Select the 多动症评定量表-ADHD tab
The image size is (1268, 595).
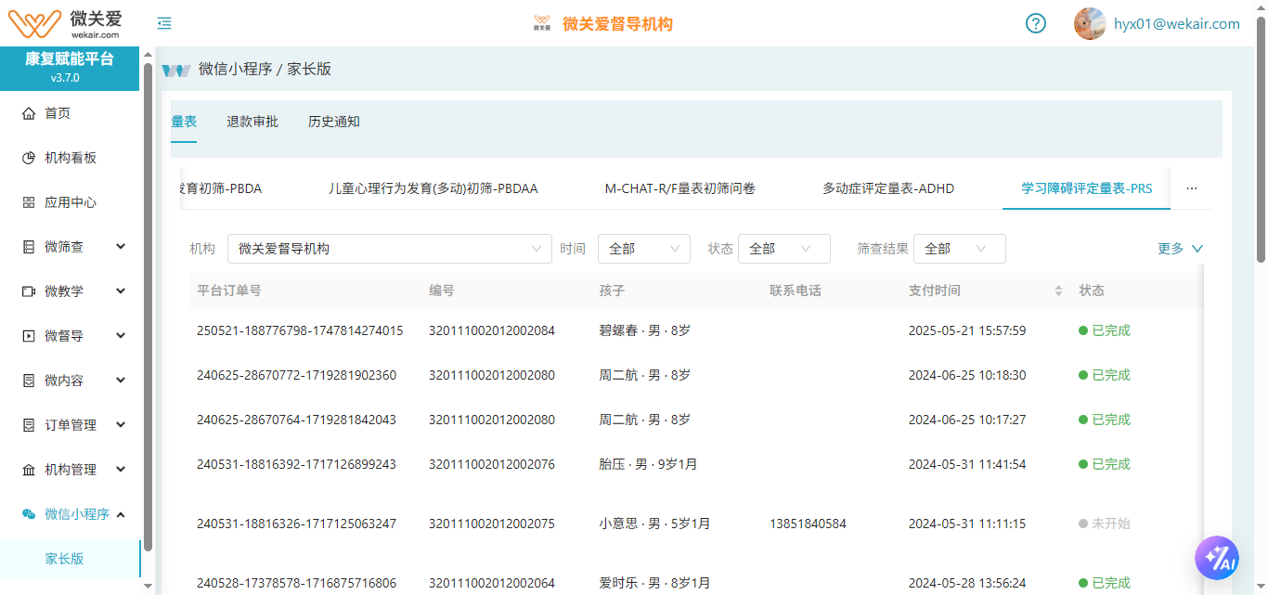click(887, 188)
